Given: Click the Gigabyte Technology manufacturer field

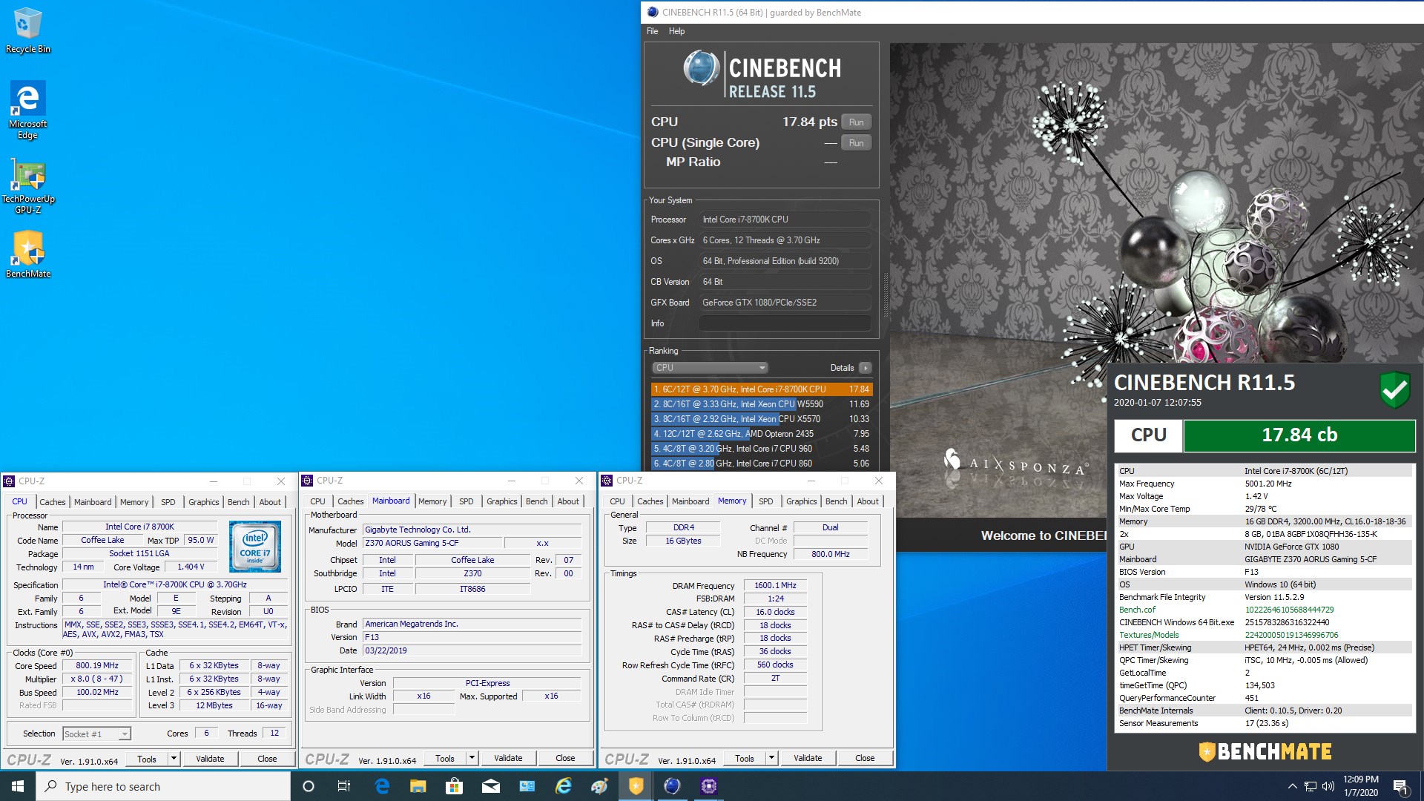Looking at the screenshot, I should click(x=472, y=530).
